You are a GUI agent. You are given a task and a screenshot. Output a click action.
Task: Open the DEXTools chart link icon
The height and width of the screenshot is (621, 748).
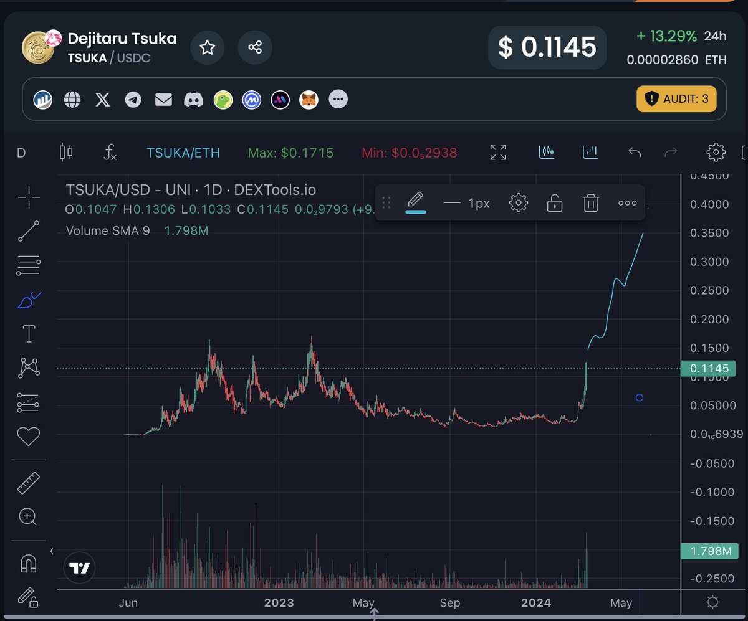[x=43, y=99]
